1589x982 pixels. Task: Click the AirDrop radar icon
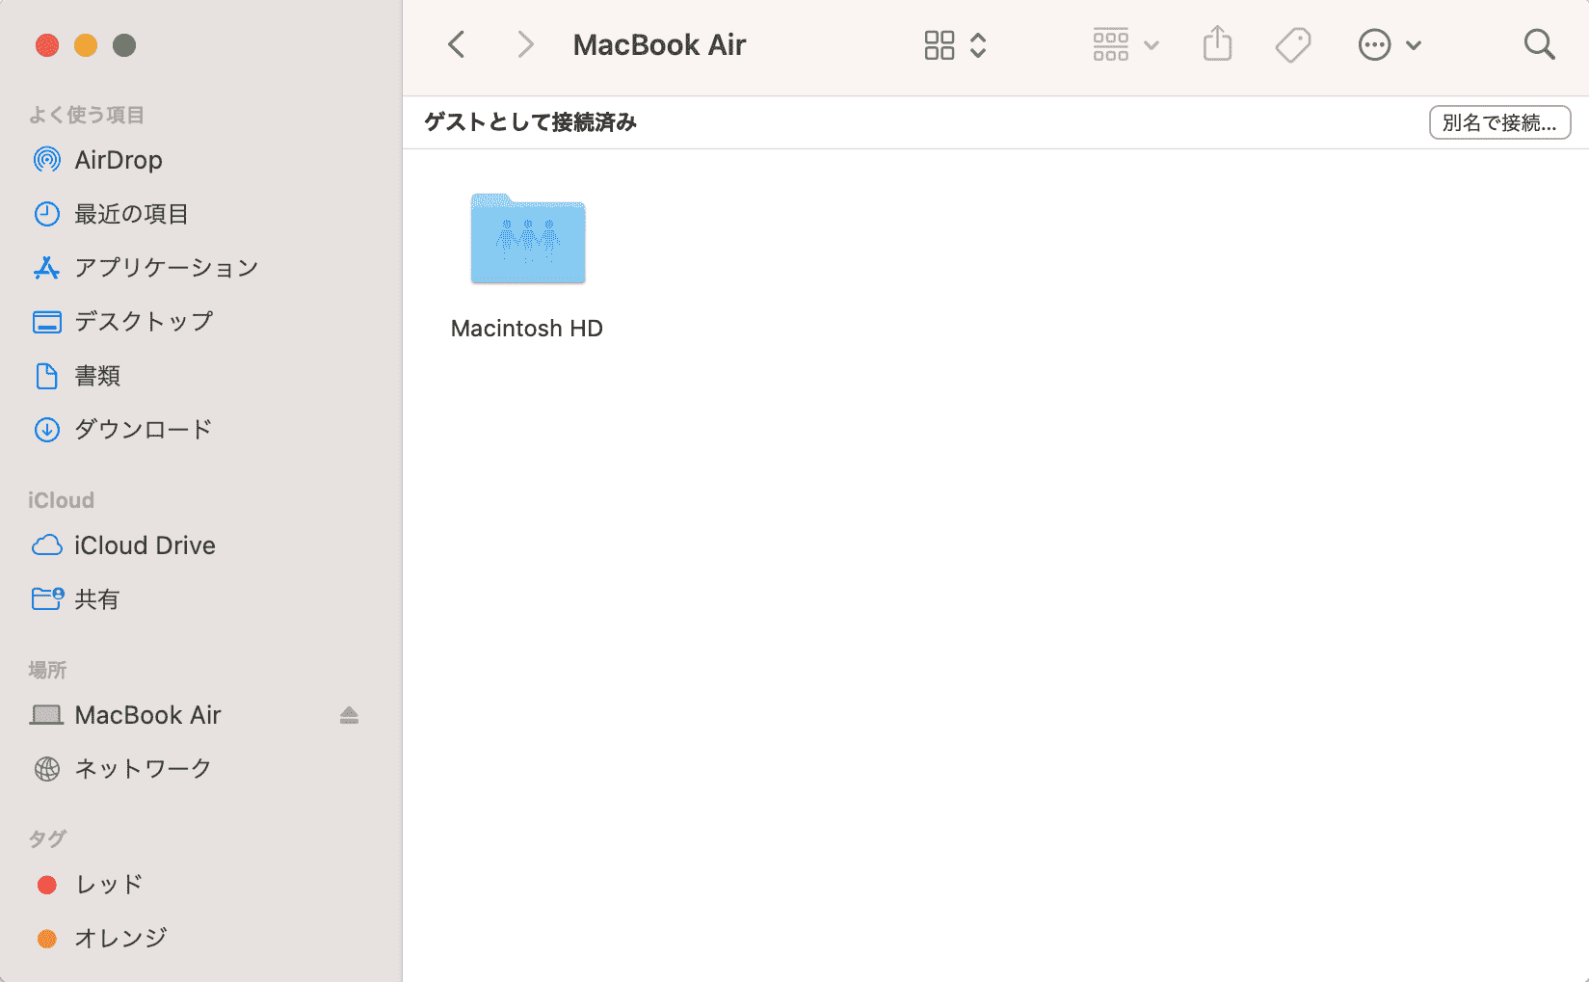pos(46,160)
